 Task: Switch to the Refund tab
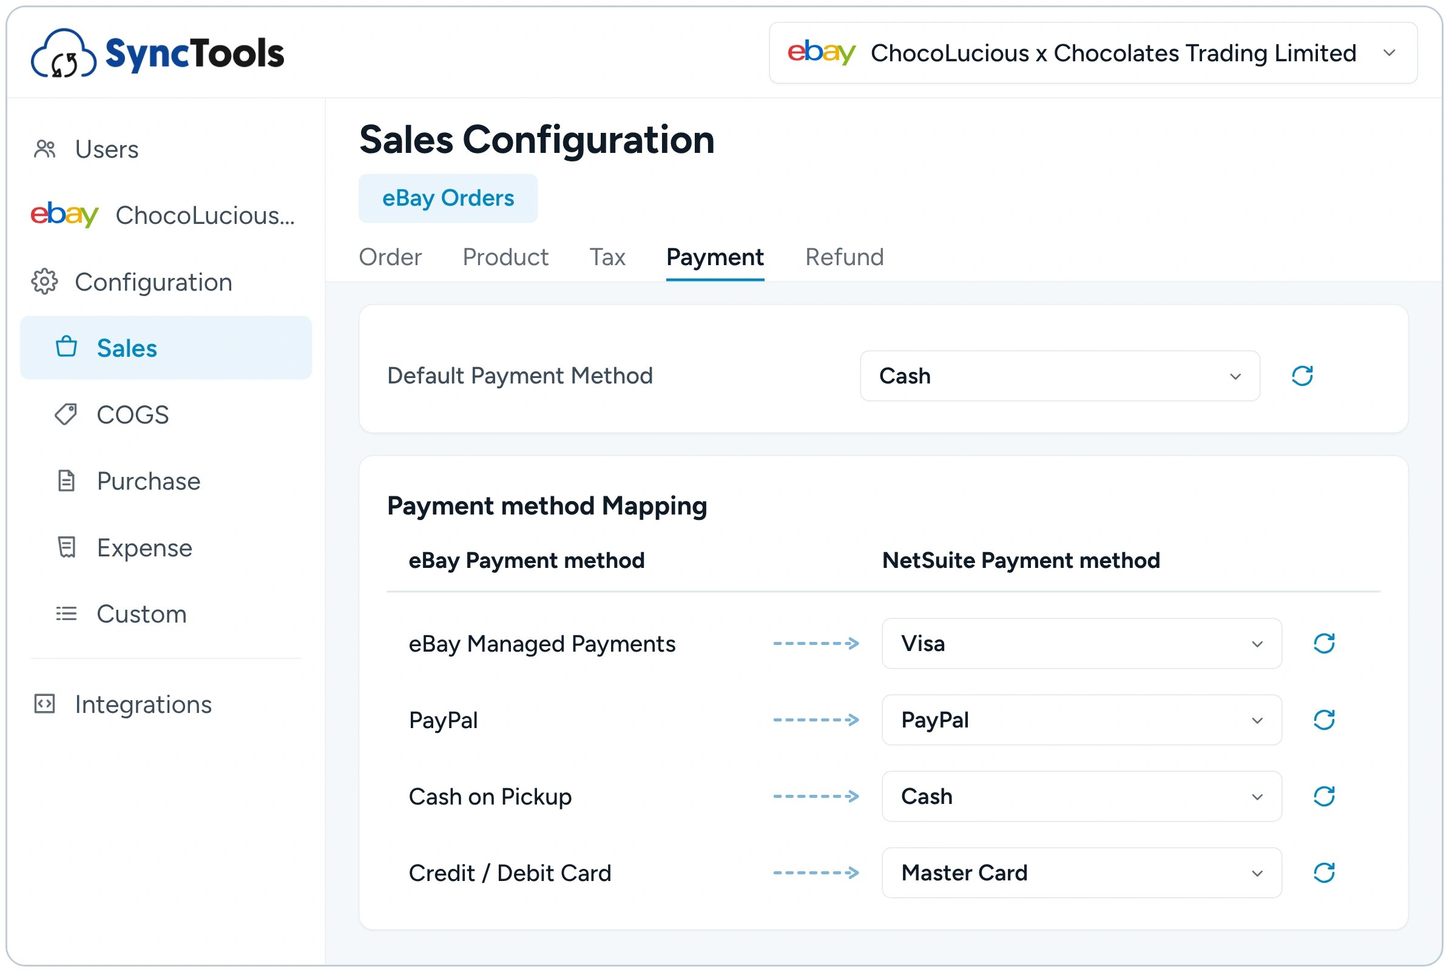coord(844,257)
